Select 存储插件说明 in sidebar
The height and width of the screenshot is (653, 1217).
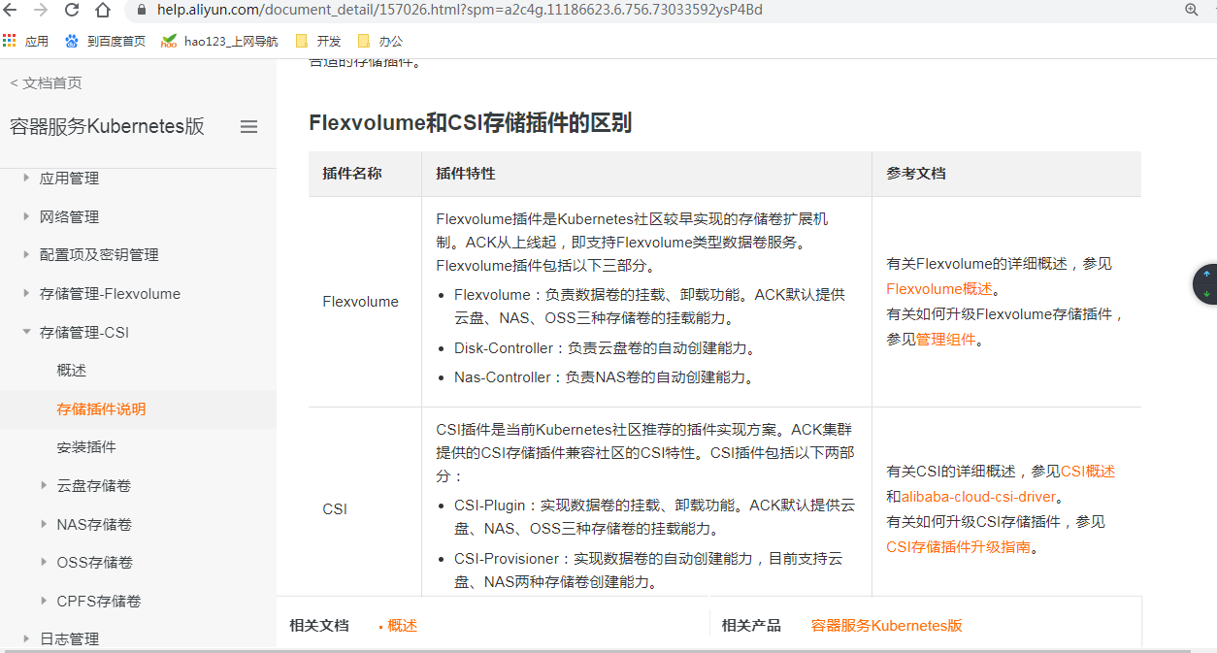coord(101,408)
